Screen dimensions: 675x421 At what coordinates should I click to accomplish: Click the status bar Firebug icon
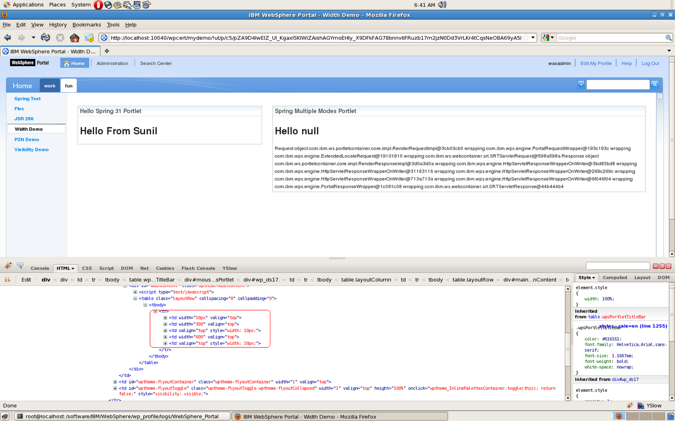point(629,405)
